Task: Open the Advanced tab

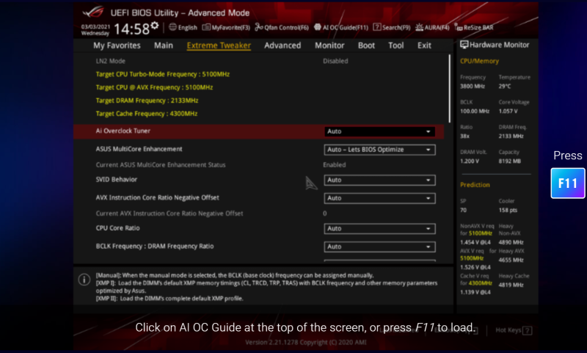Action: (x=282, y=46)
